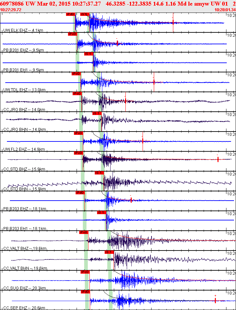Click the iS 1 pick flag on CC VALT BHN
The width and height of the screenshot is (236, 310).
coord(109,252)
